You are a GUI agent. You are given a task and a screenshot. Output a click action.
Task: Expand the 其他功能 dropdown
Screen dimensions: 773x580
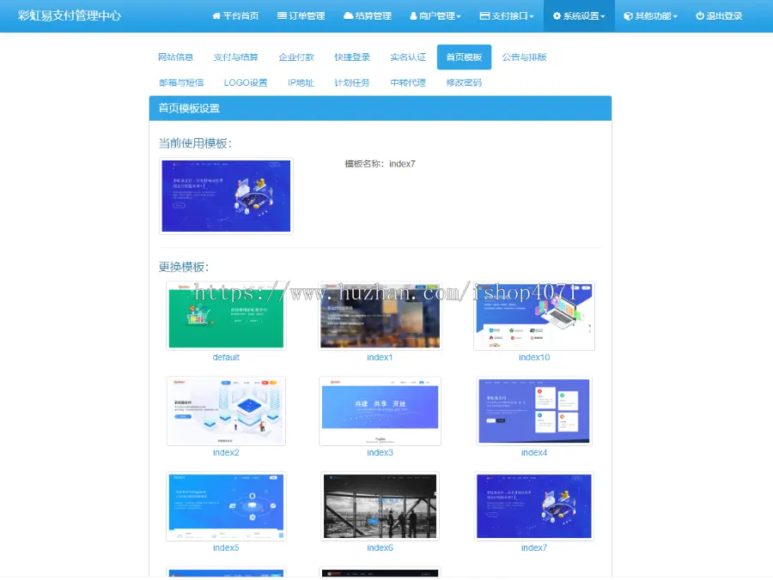[650, 15]
